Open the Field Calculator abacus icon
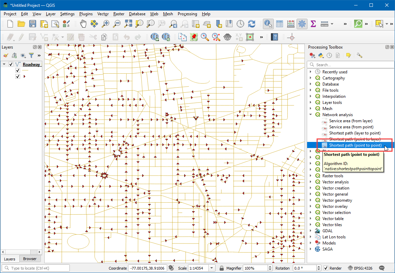 point(291,24)
